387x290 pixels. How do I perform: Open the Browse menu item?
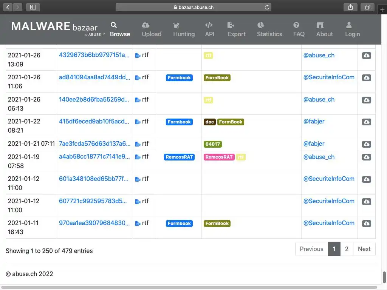[x=120, y=29]
